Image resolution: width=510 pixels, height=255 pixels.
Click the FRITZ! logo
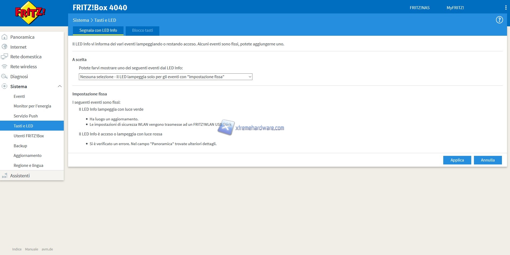30,13
